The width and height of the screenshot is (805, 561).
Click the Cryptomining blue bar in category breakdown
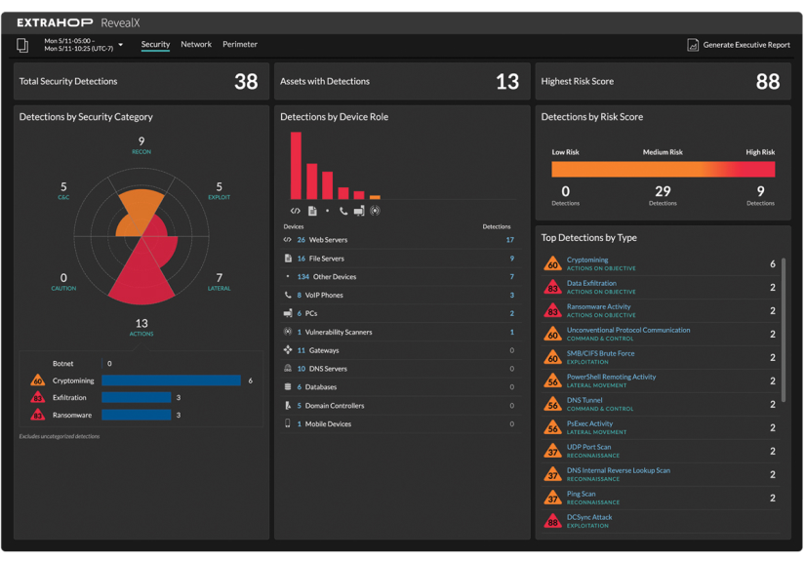(171, 381)
